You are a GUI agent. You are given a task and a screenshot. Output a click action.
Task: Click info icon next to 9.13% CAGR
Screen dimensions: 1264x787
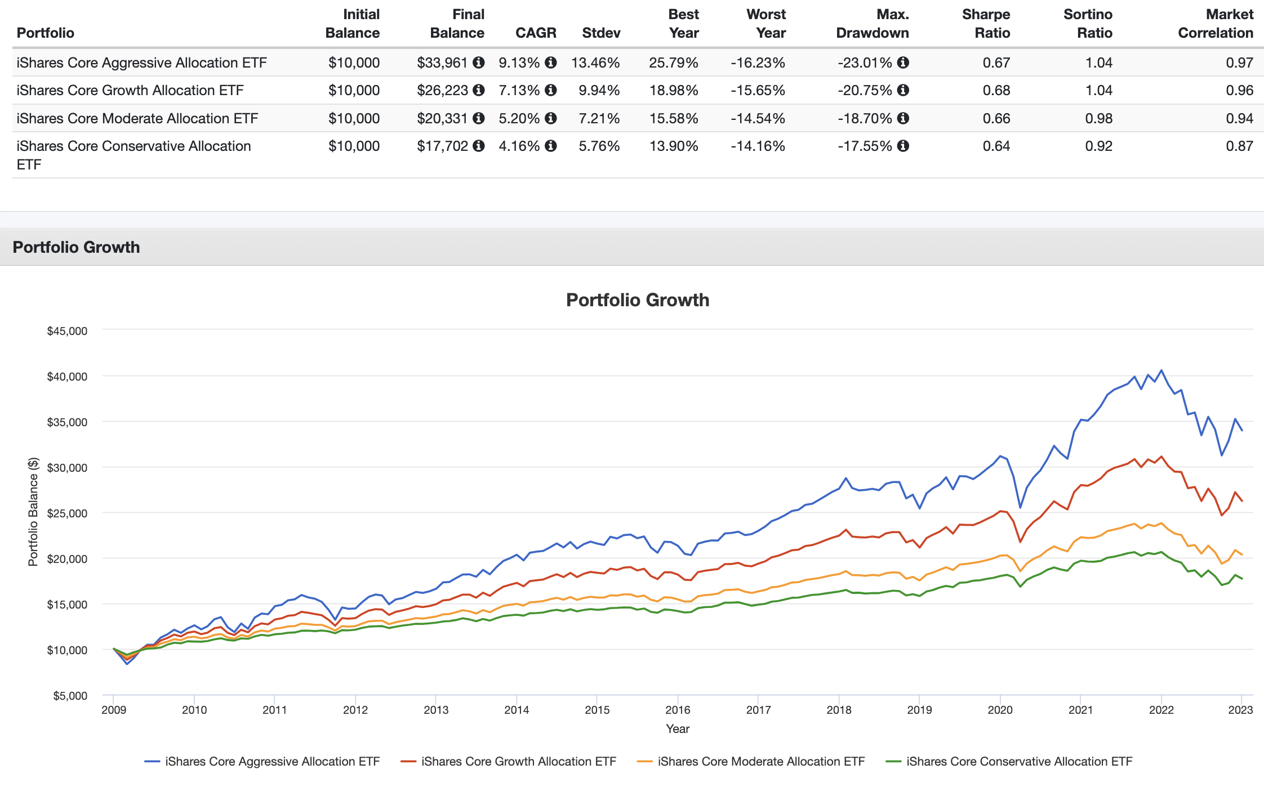point(551,62)
